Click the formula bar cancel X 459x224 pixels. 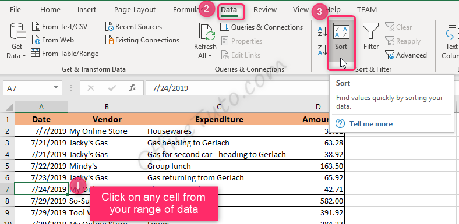point(91,88)
